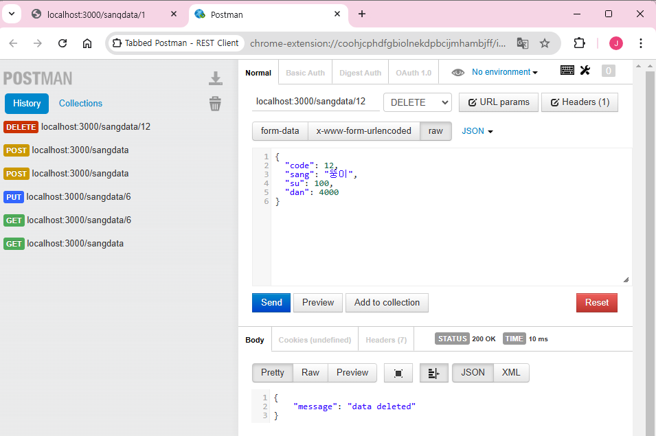Open the No environment dropdown
The height and width of the screenshot is (436, 656).
pos(505,72)
